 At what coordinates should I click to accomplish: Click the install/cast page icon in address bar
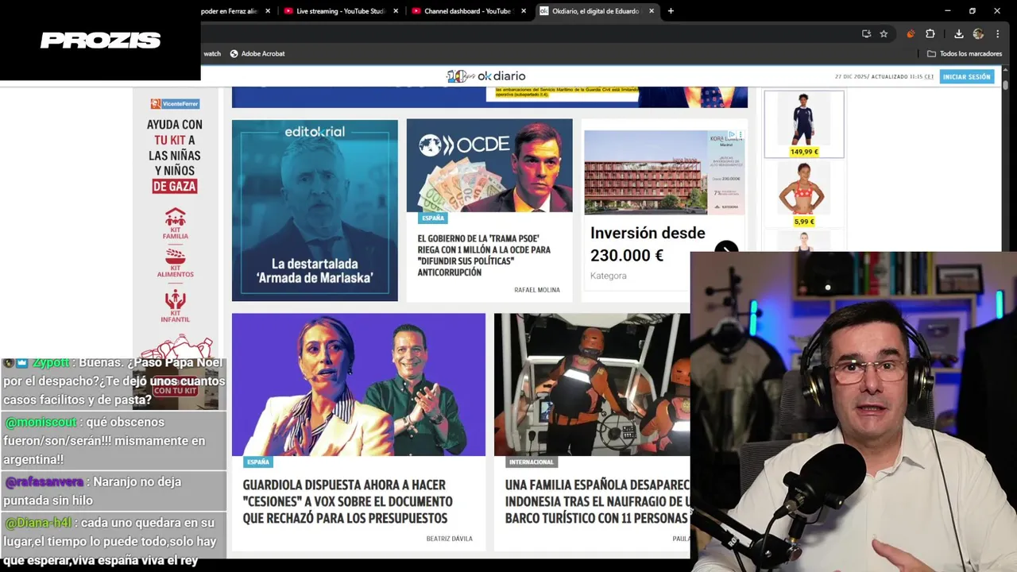tap(866, 33)
